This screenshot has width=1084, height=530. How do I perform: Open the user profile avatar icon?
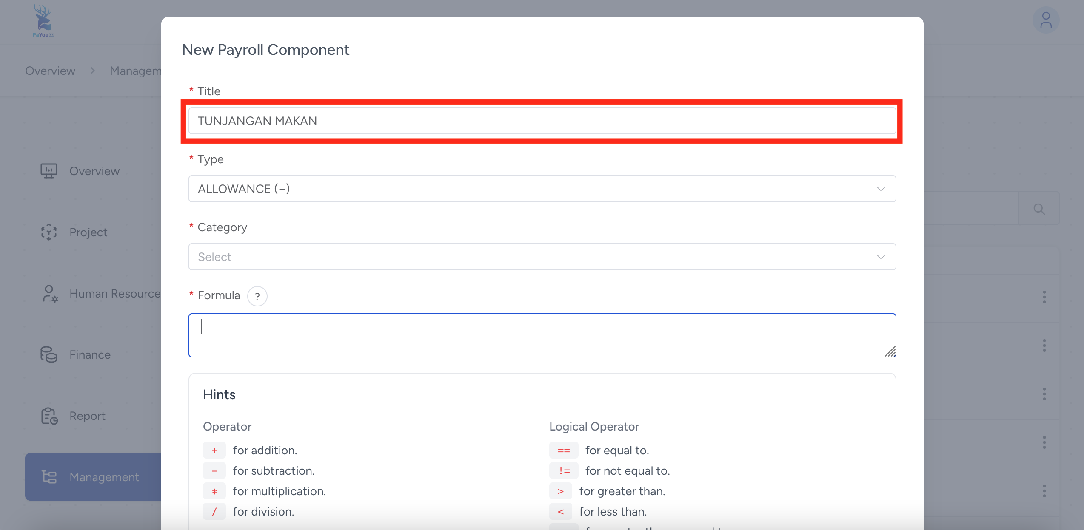click(x=1046, y=20)
